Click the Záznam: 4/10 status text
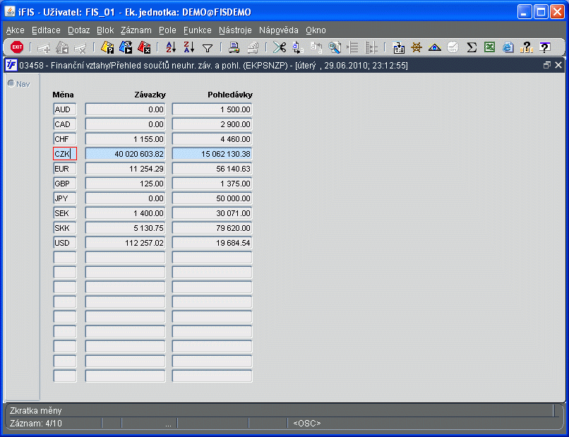 (x=35, y=423)
